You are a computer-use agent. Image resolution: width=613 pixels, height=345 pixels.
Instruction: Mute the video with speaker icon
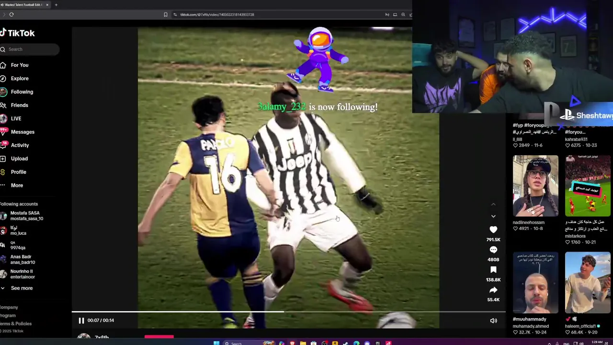click(493, 321)
